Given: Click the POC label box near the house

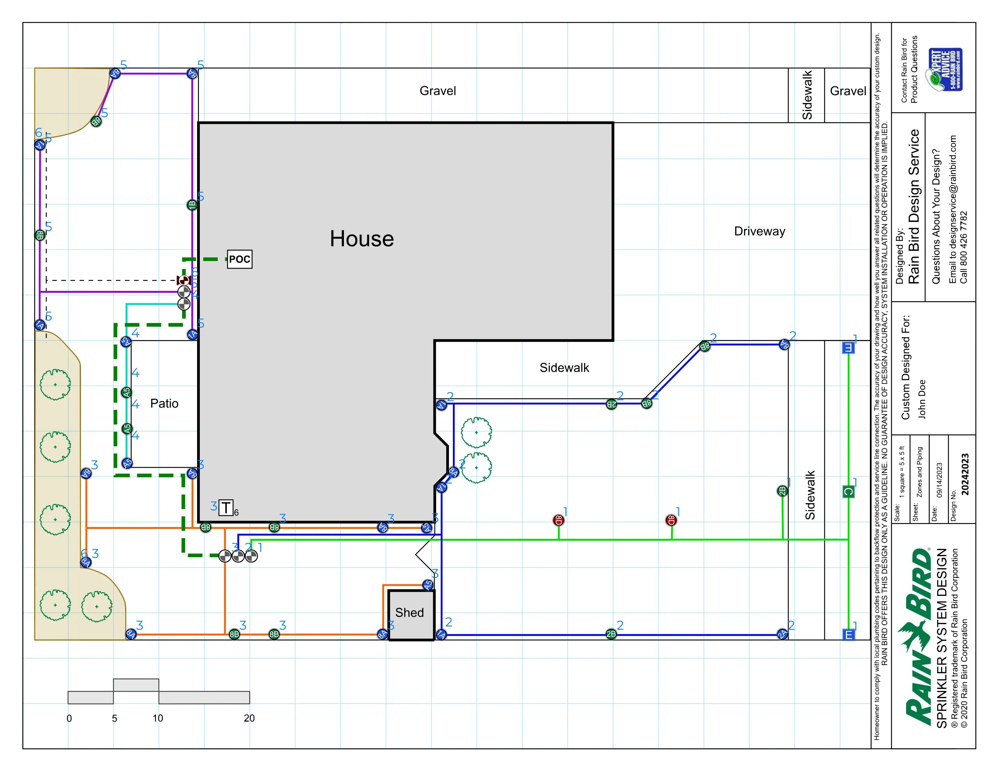Looking at the screenshot, I should (x=240, y=259).
